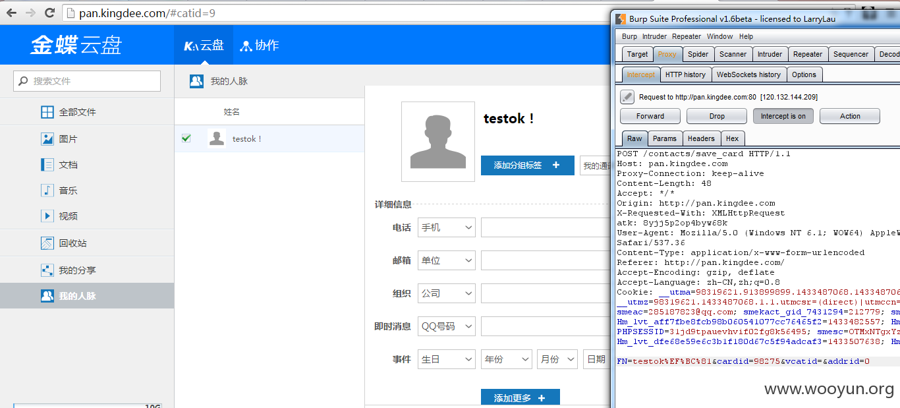Click the Forward button

coord(650,116)
